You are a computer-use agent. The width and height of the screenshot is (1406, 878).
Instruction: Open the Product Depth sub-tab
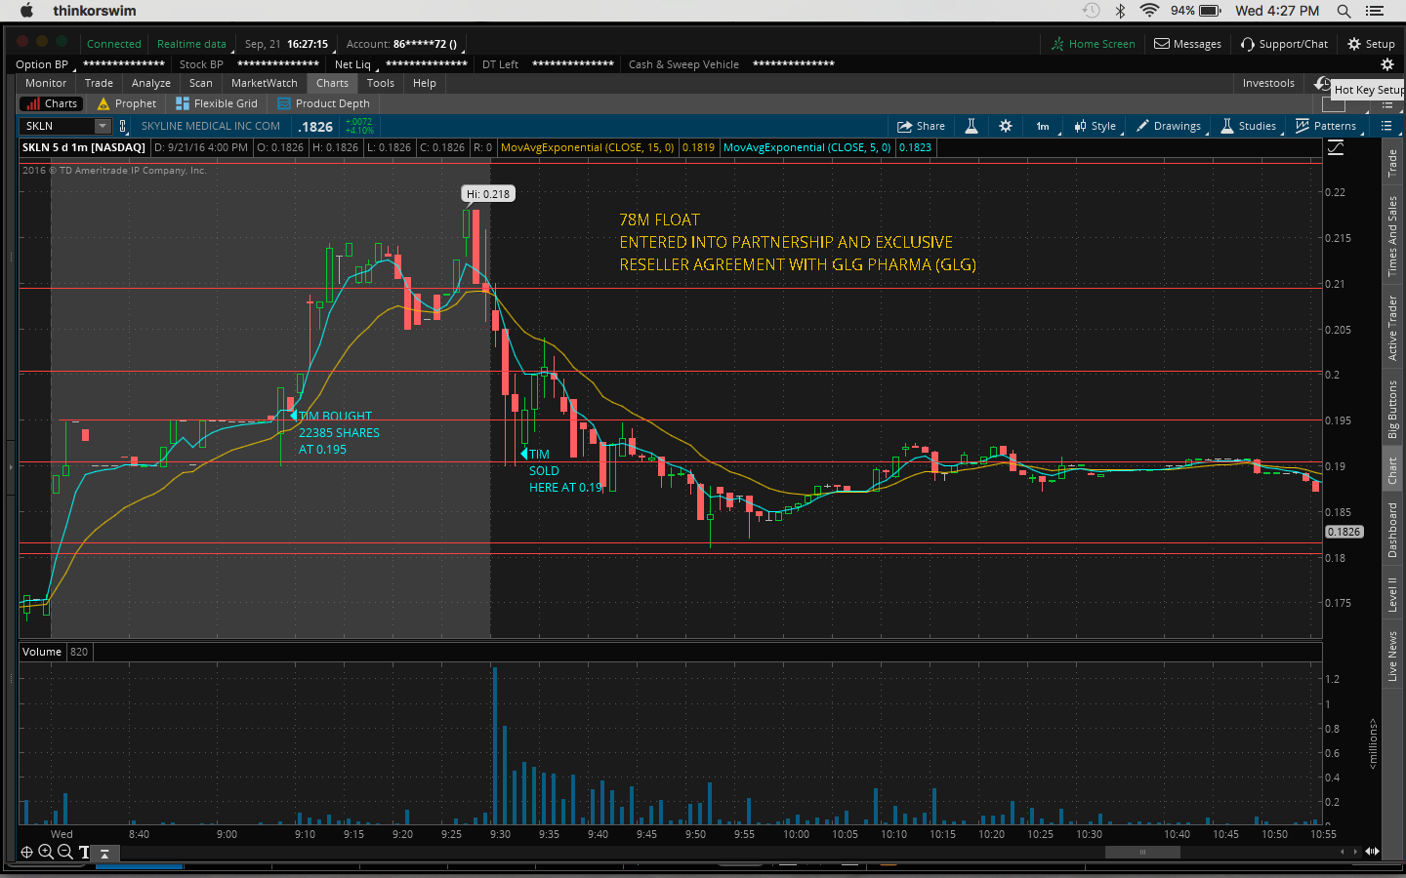(323, 103)
